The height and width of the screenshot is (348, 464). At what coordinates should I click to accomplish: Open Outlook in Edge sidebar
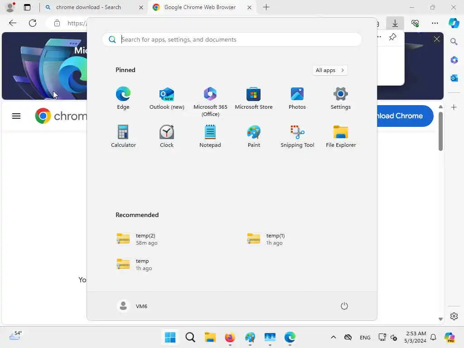[x=454, y=78]
